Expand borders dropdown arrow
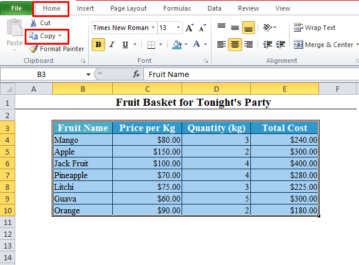Screen dimensions: 359x265 (x=161, y=45)
